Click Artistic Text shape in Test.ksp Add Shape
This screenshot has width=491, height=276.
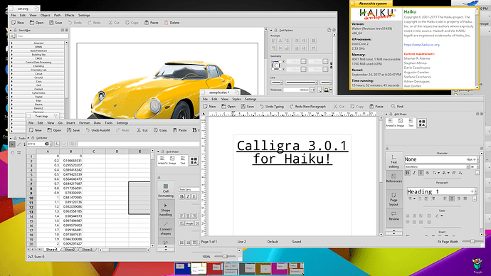pyautogui.click(x=162, y=160)
